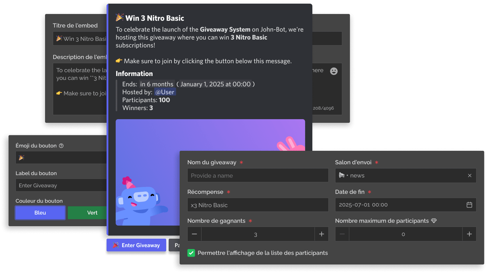
Task: Click the @User mention link
Action: pos(165,92)
